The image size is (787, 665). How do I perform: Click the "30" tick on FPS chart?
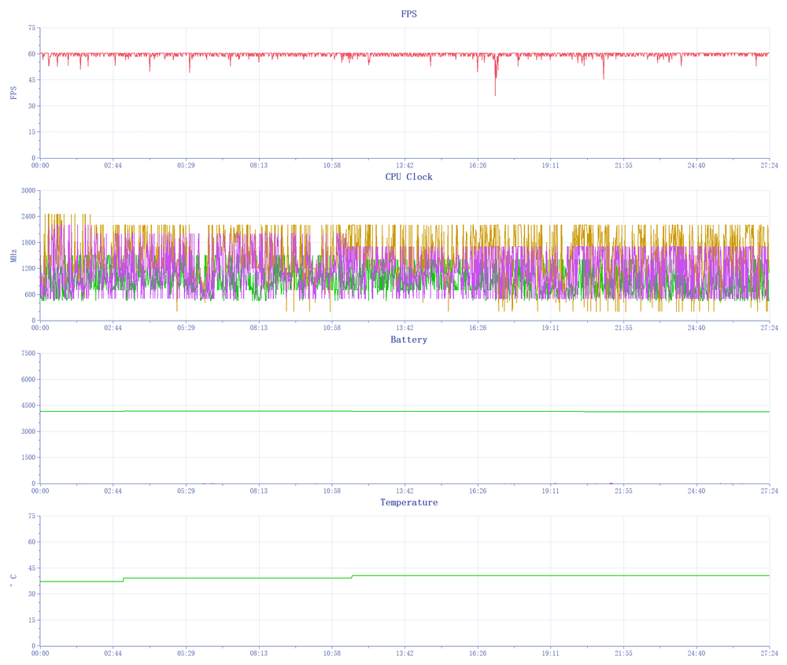click(x=31, y=106)
